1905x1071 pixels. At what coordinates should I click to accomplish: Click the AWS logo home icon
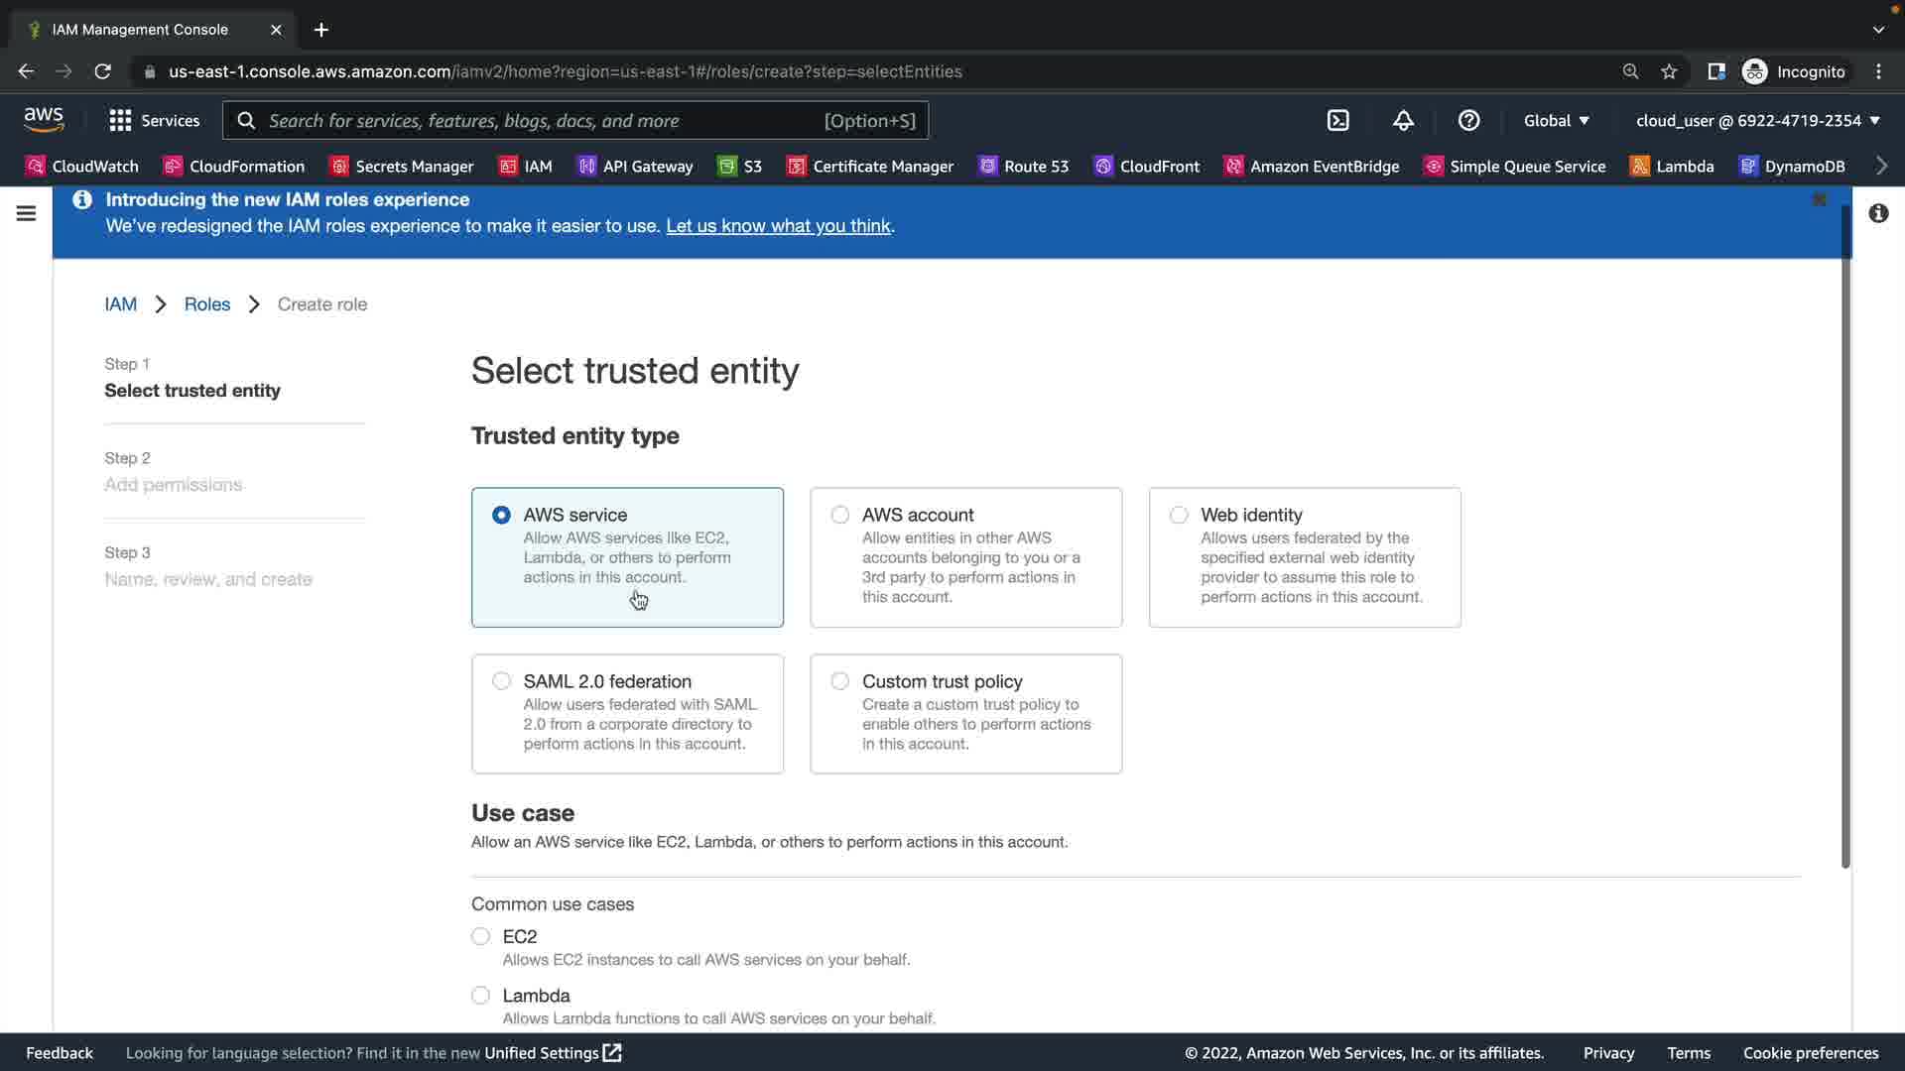(44, 120)
